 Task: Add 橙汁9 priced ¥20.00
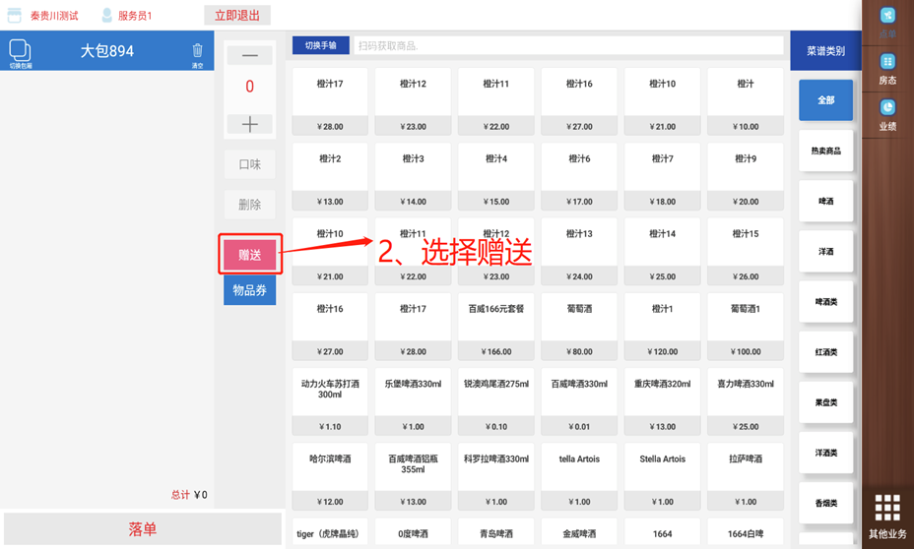pyautogui.click(x=745, y=176)
